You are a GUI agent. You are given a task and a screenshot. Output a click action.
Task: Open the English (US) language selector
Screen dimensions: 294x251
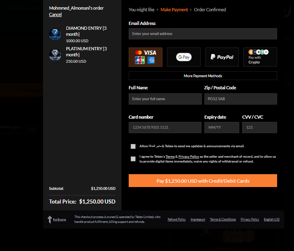pyautogui.click(x=271, y=219)
